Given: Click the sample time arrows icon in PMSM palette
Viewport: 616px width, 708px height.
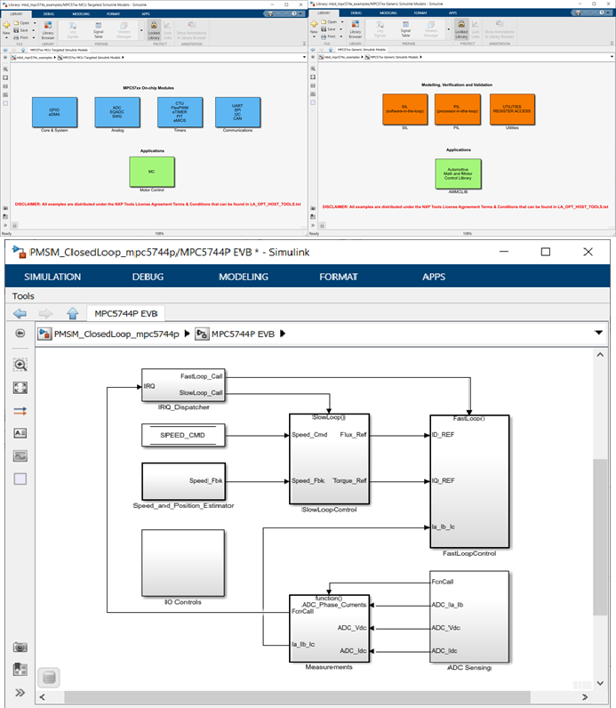Looking at the screenshot, I should (x=20, y=411).
